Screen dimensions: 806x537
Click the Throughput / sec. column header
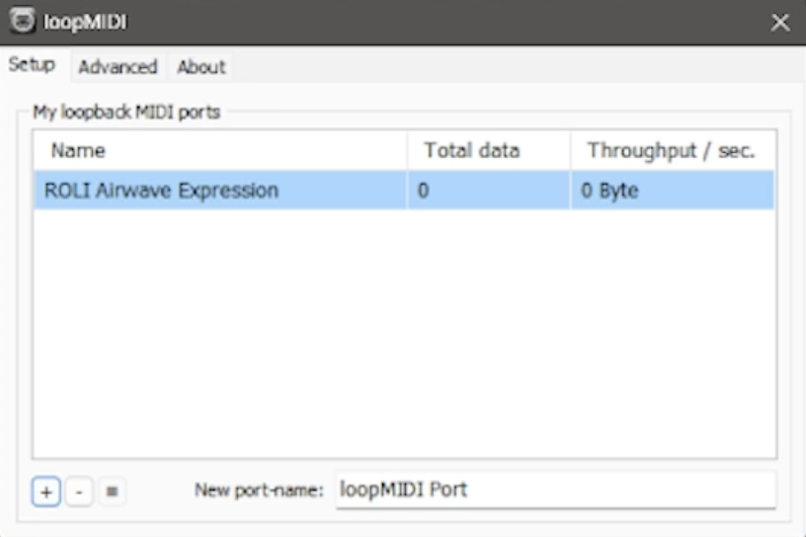(673, 151)
